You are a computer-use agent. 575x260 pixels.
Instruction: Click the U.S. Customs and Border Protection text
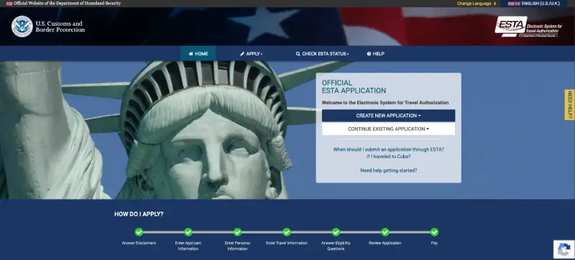(x=60, y=27)
